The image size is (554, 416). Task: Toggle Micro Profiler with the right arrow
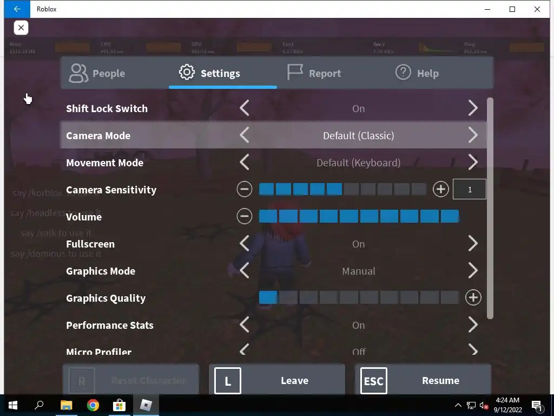pyautogui.click(x=473, y=349)
